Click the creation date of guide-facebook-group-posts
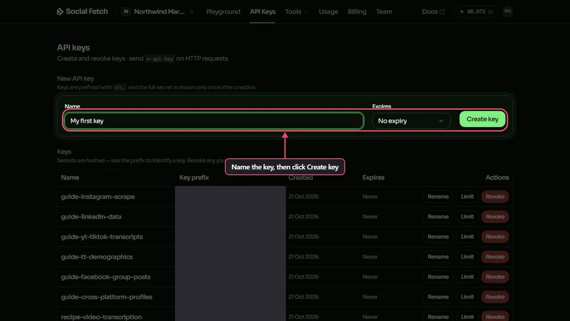Screen dimensions: 570x321 pyautogui.click(x=304, y=277)
